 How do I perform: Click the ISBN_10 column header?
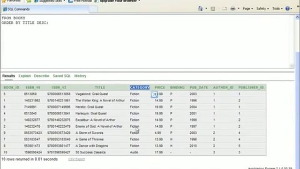(x=33, y=88)
